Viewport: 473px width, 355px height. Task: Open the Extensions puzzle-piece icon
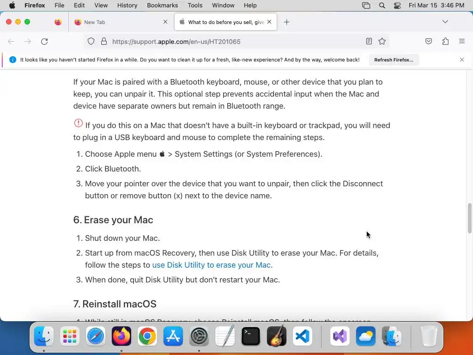click(445, 41)
